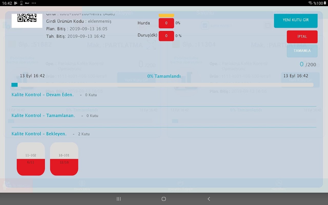This screenshot has width=328, height=205.
Task: Tap the Wi-Fi status icon
Action: point(310,3)
